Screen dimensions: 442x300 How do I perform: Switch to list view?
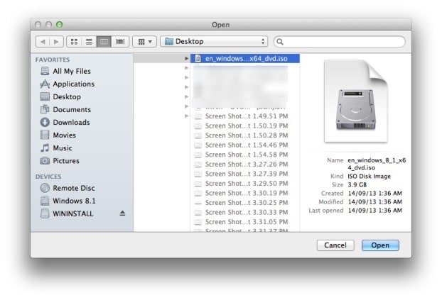click(89, 42)
